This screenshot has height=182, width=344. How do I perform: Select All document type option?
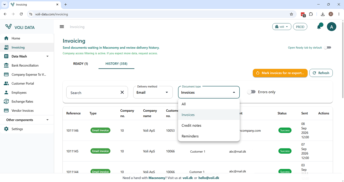209,104
